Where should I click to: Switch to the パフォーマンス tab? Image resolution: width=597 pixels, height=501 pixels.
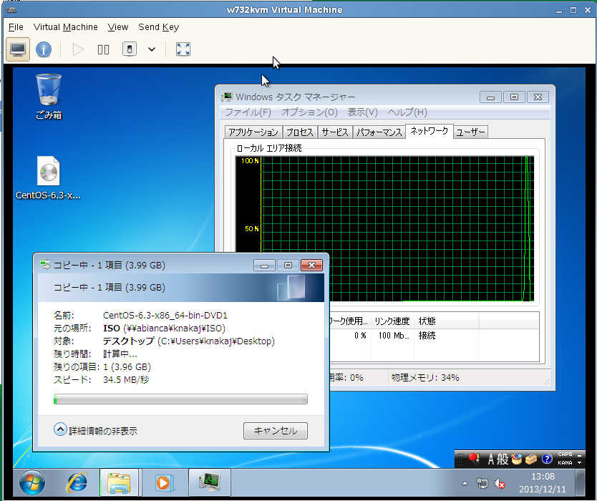click(x=379, y=132)
